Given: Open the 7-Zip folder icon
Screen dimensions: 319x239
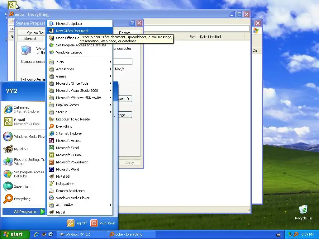Looking at the screenshot, I should tap(51, 62).
